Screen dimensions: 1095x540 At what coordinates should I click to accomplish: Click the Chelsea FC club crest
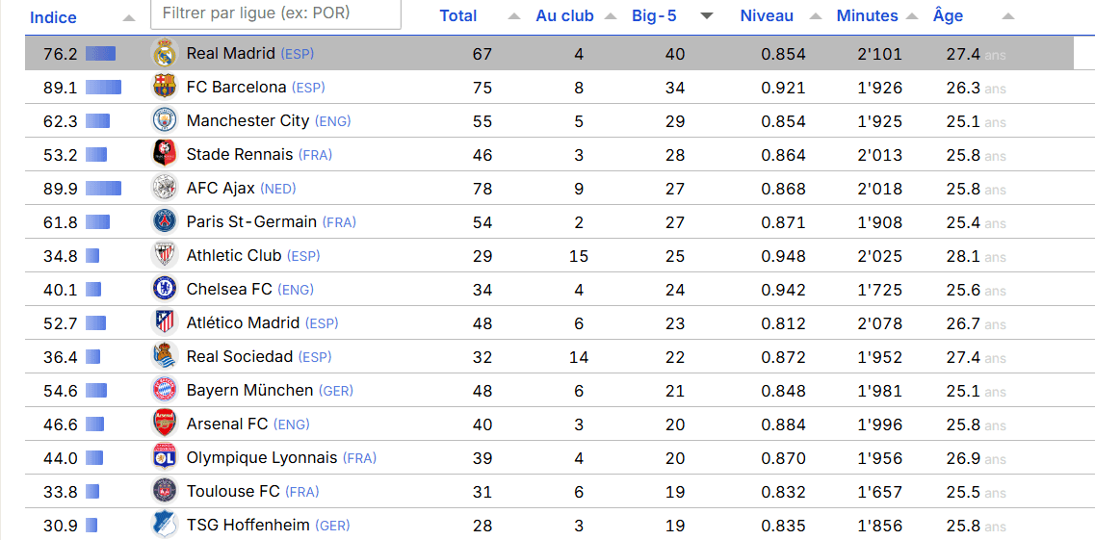165,289
